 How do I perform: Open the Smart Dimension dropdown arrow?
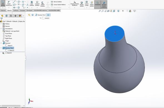click(x=9, y=8)
